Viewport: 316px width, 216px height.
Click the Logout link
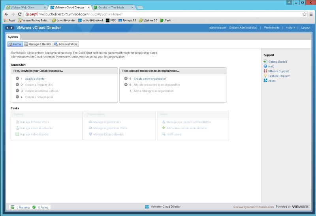coord(306,28)
